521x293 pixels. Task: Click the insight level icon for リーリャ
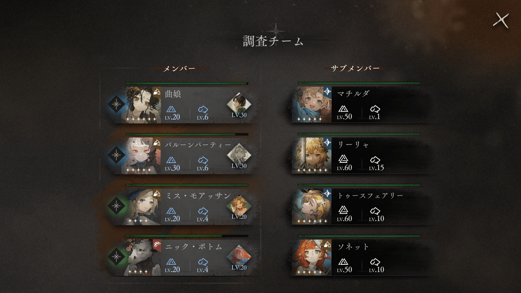coord(343,160)
